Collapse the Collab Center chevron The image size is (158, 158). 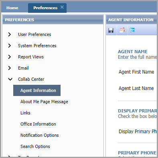(x=10, y=79)
